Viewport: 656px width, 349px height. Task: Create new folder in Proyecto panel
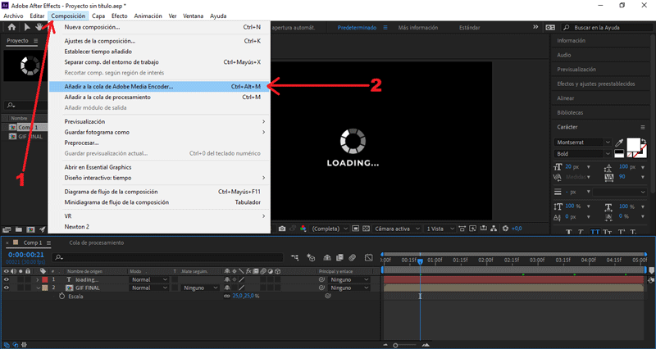[x=18, y=229]
